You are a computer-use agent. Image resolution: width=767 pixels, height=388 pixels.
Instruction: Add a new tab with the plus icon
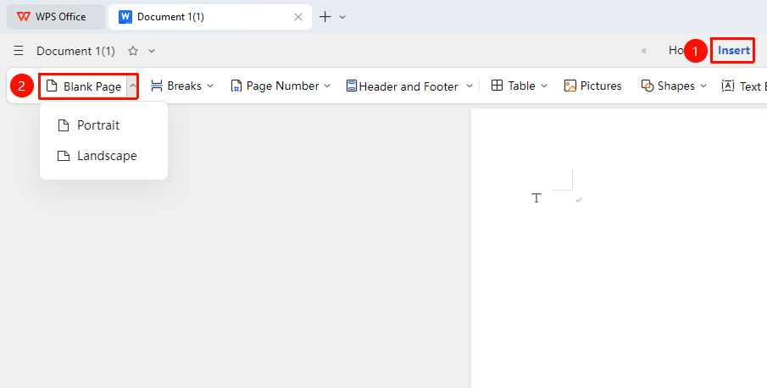[x=325, y=17]
